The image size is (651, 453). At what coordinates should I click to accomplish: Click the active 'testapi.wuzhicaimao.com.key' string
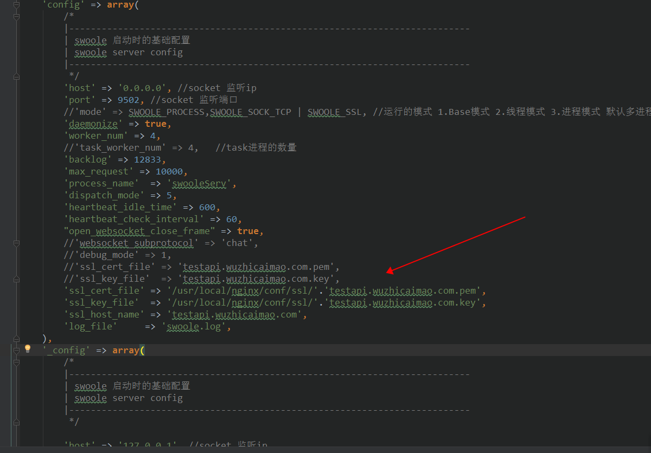click(402, 302)
